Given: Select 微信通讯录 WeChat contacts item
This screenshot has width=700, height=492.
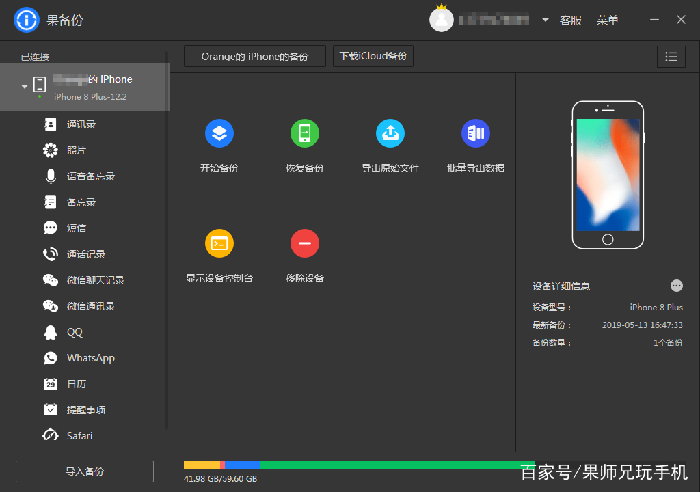Looking at the screenshot, I should pos(84,306).
